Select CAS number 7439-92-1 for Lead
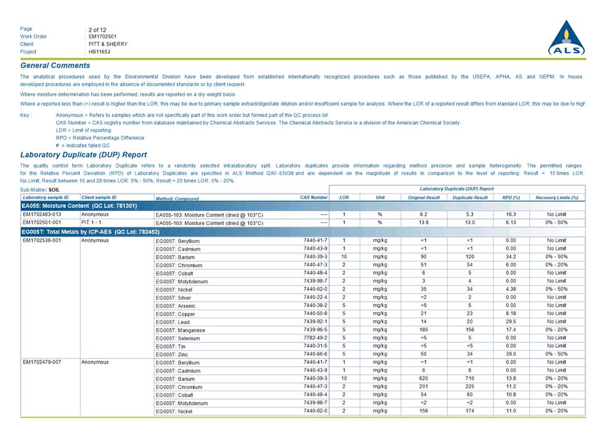Viewport: 609px width, 431px height. 315,322
